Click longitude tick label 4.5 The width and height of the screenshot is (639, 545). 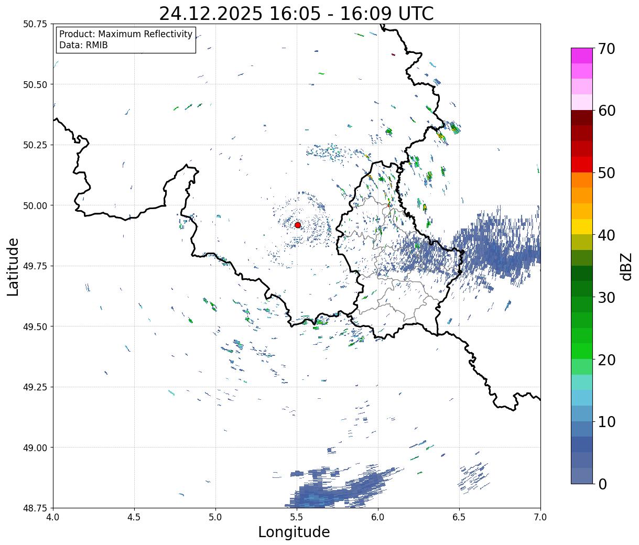134,517
